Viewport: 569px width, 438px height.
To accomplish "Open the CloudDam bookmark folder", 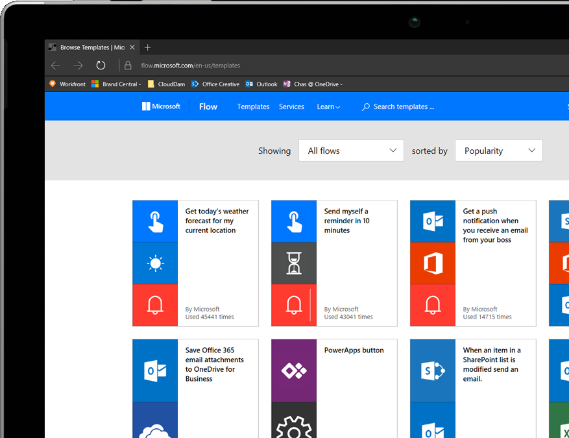I will click(166, 84).
